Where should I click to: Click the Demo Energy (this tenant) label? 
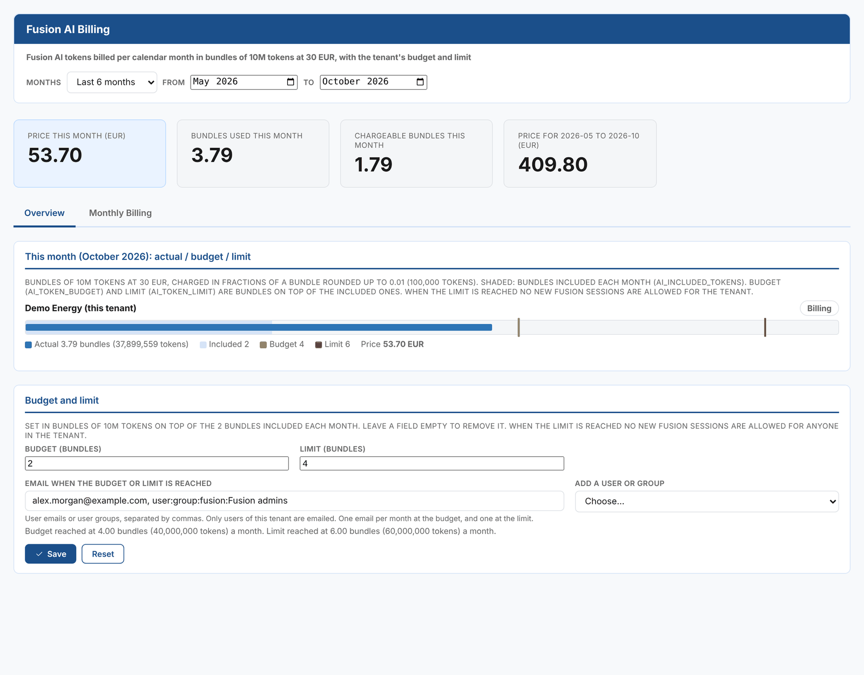[x=80, y=308]
